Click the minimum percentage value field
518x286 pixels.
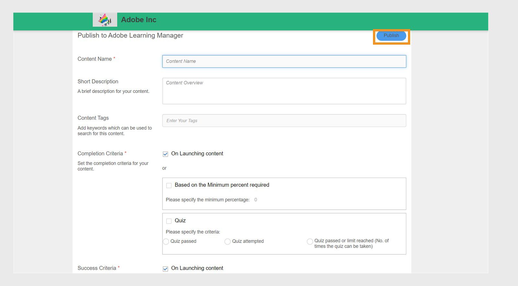(256, 200)
